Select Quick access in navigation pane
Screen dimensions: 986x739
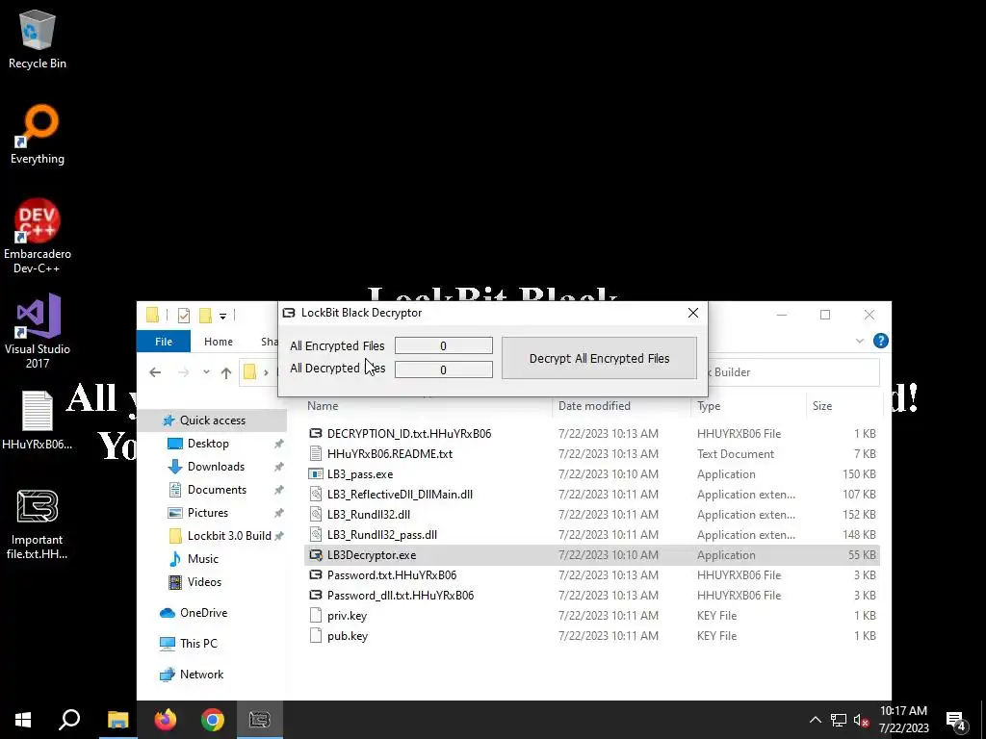[213, 420]
